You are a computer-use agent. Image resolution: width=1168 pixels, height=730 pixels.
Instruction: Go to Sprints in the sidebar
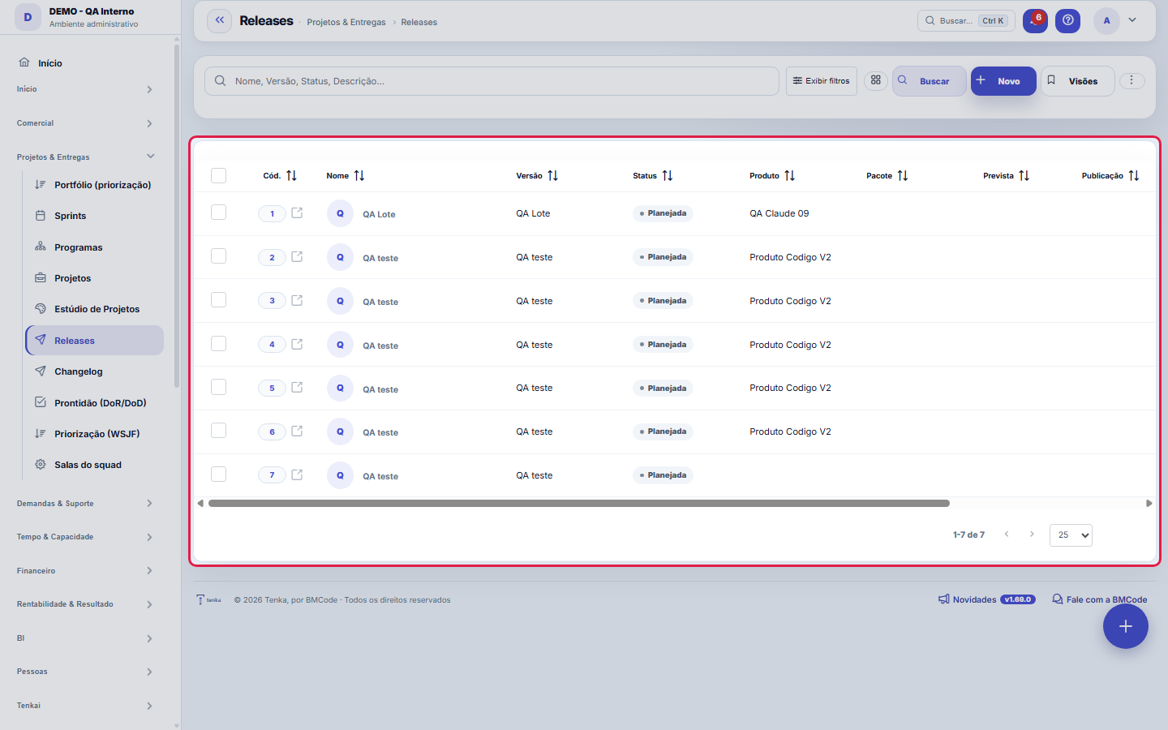(95, 216)
